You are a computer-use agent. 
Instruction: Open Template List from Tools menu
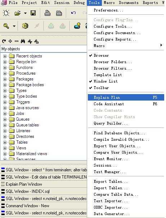coord(126,75)
